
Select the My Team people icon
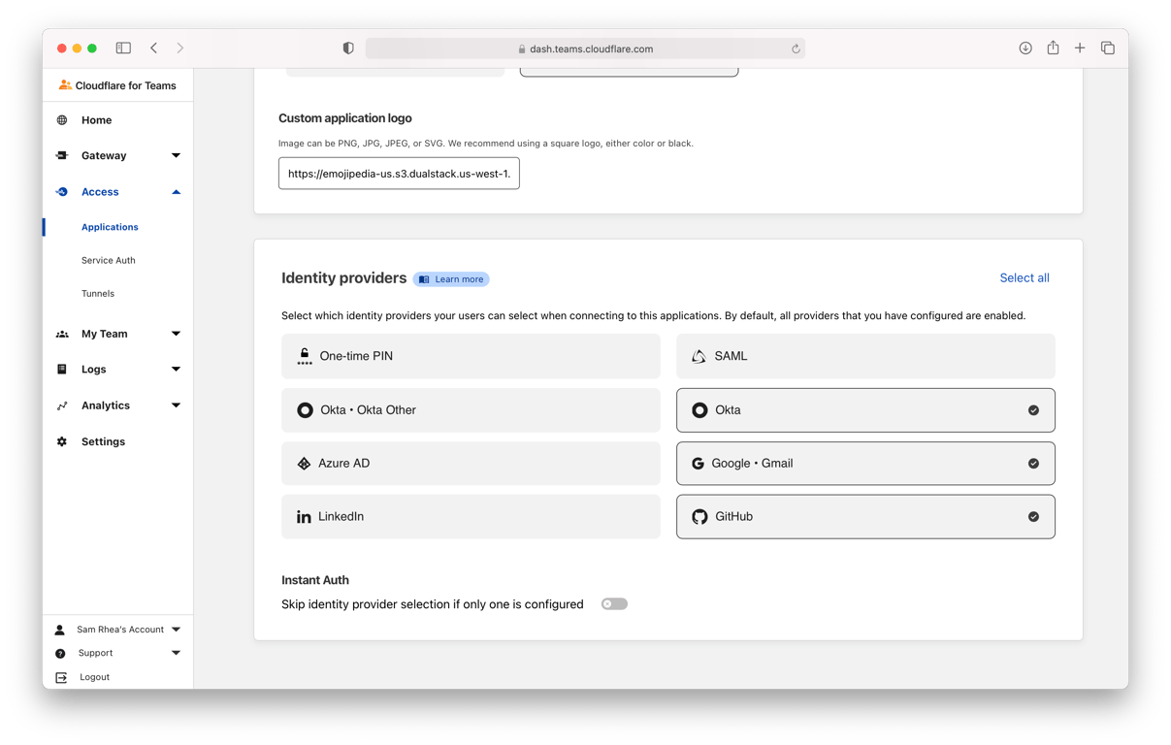click(x=62, y=334)
